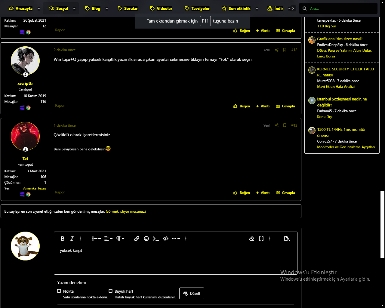Expand the İndir menu arrow
The height and width of the screenshot is (308, 385).
tap(289, 9)
